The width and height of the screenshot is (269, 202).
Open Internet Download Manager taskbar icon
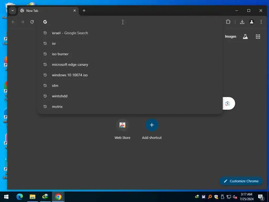(x=45, y=197)
